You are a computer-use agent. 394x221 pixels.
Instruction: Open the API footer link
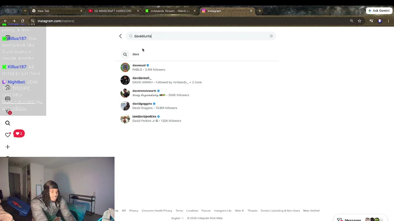124,211
